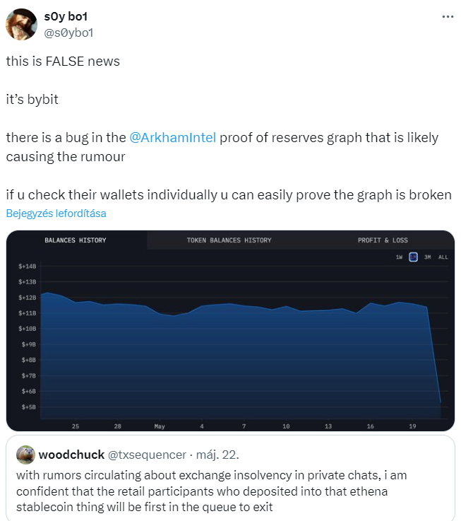
Task: Open the quoted tweet text about exchange insolvency
Action: pyautogui.click(x=212, y=491)
